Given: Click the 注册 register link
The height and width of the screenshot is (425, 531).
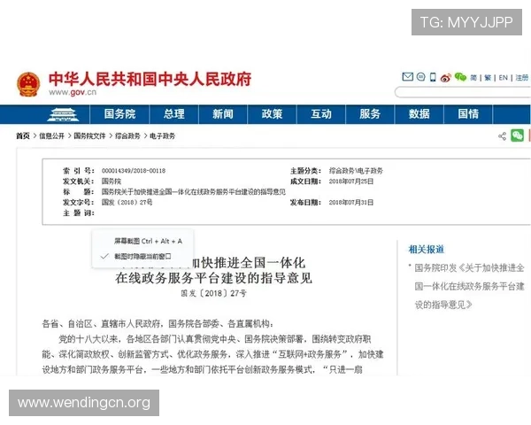Looking at the screenshot, I should pos(522,78).
